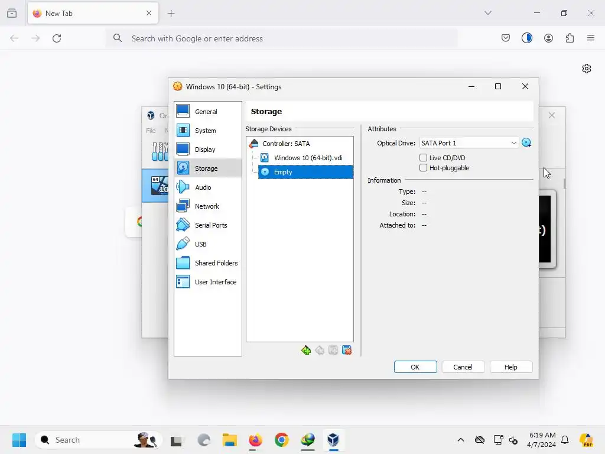Image resolution: width=605 pixels, height=454 pixels.
Task: Select the Storage settings category
Action: pyautogui.click(x=207, y=168)
